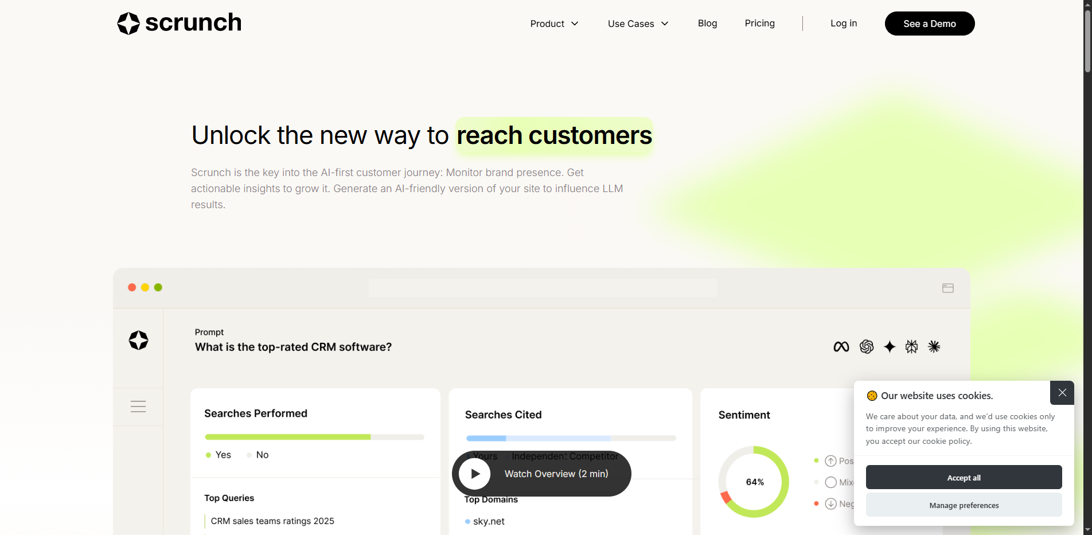Select the No legend item

click(258, 455)
